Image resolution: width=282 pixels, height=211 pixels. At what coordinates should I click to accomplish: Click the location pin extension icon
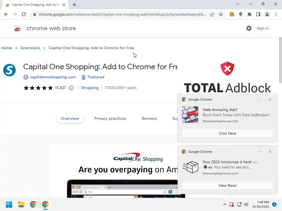tap(241, 14)
